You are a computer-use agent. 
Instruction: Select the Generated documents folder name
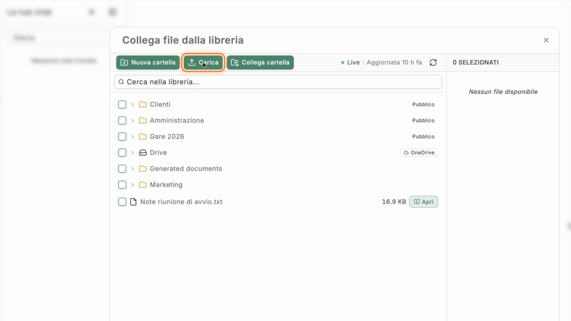186,169
